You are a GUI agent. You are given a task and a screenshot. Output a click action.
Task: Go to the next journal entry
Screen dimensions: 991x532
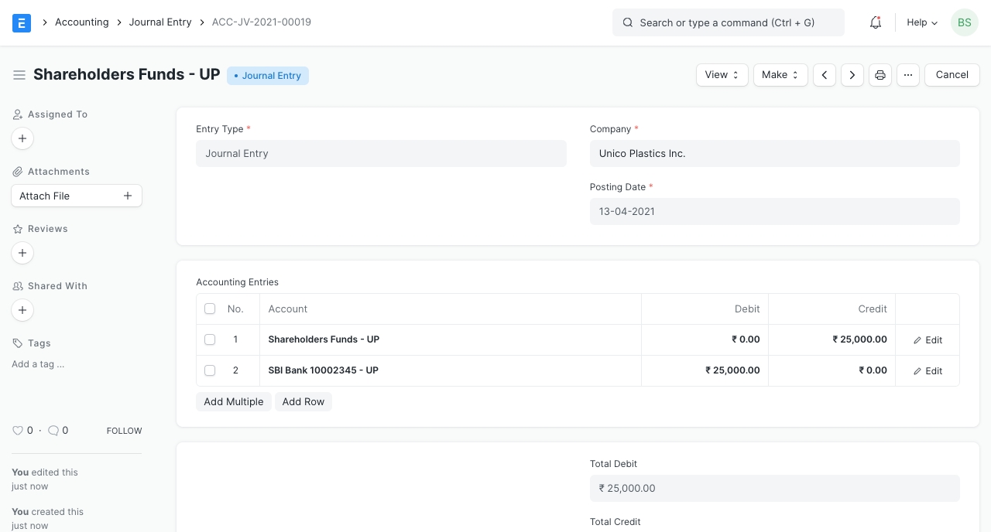[x=852, y=75]
